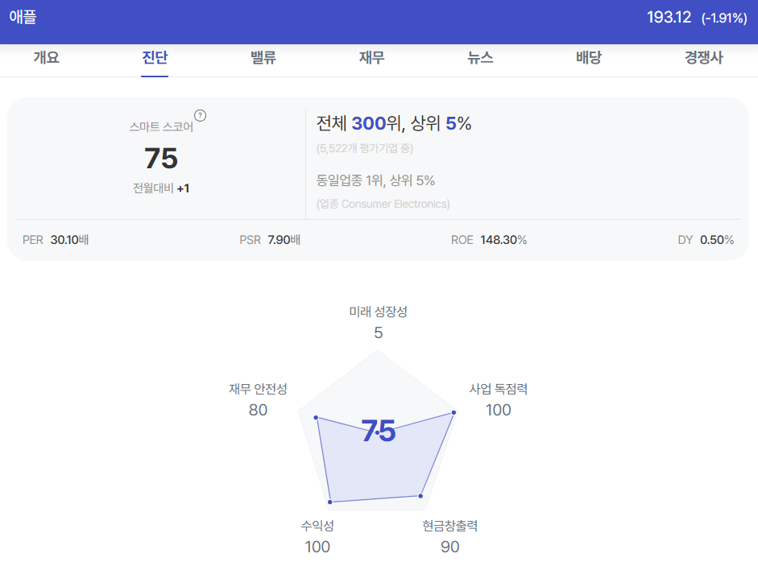
Task: Click the 현금창출력 radar label
Action: click(x=450, y=526)
